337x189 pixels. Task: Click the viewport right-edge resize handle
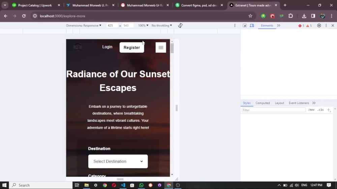[x=177, y=108]
